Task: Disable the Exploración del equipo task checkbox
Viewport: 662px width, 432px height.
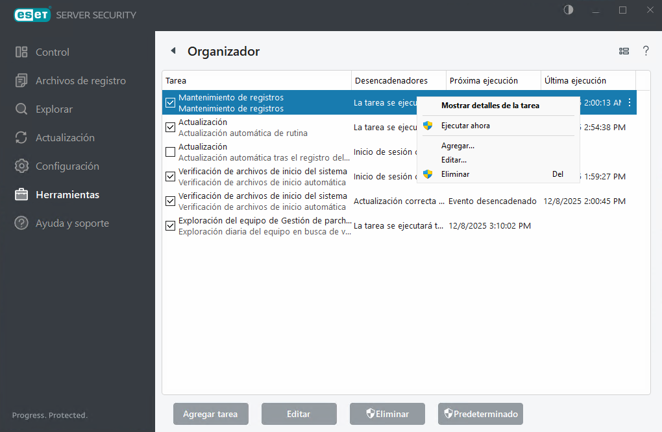Action: pos(170,225)
